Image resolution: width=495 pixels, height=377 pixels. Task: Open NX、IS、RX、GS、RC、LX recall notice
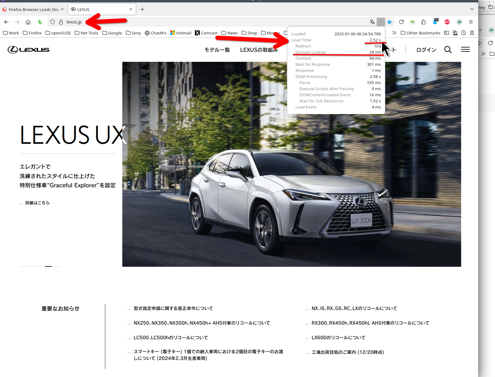coord(354,308)
